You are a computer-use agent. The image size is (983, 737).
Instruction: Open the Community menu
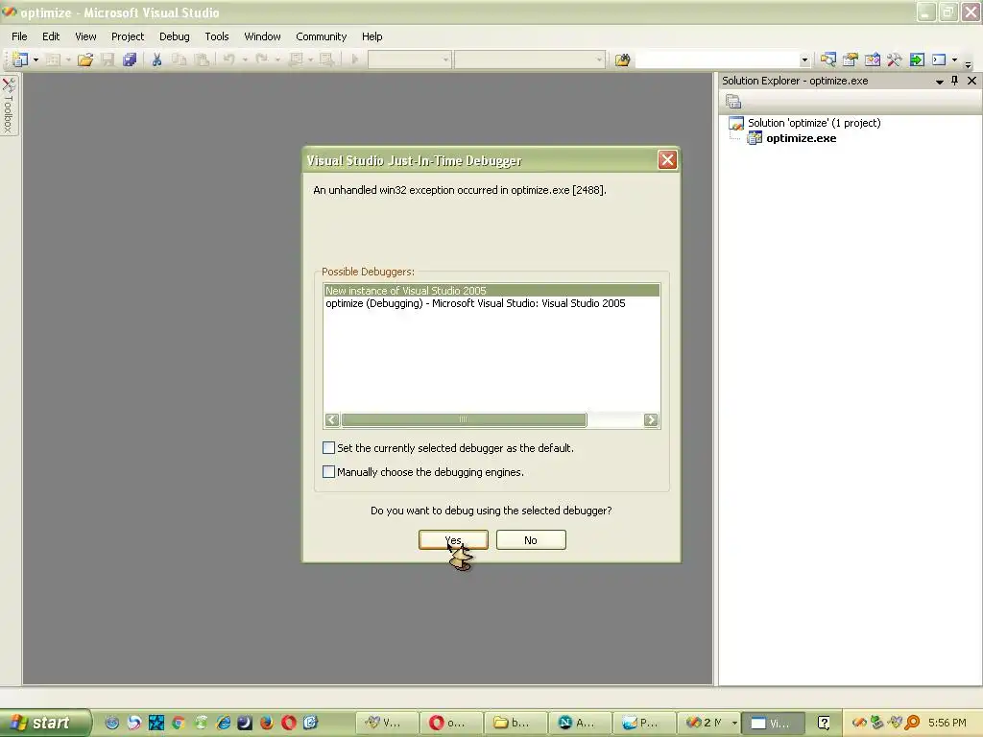321,36
